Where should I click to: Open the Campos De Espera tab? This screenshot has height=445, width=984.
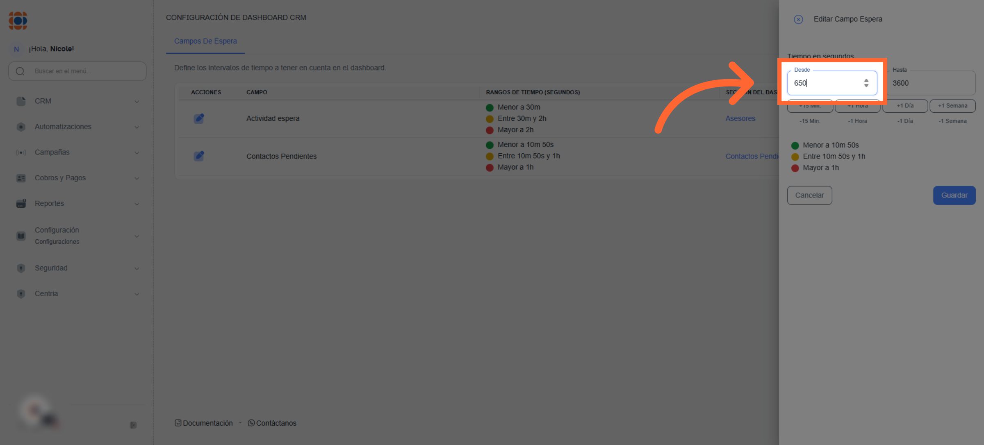click(x=205, y=41)
